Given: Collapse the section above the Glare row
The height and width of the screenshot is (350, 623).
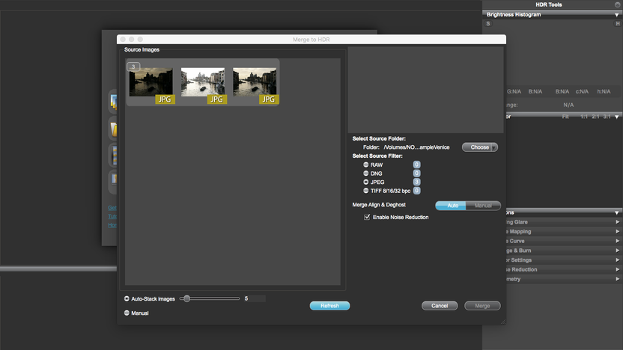Looking at the screenshot, I should 617,212.
